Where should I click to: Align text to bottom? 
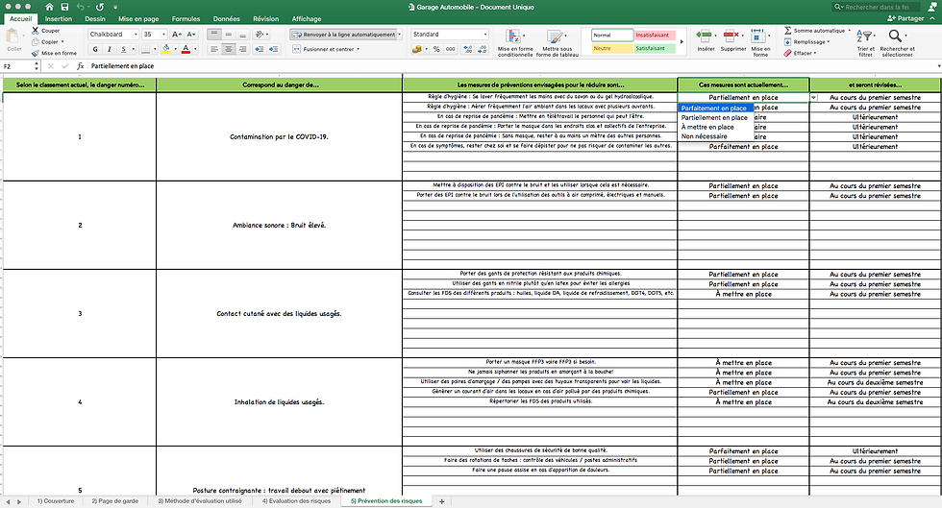tap(242, 35)
